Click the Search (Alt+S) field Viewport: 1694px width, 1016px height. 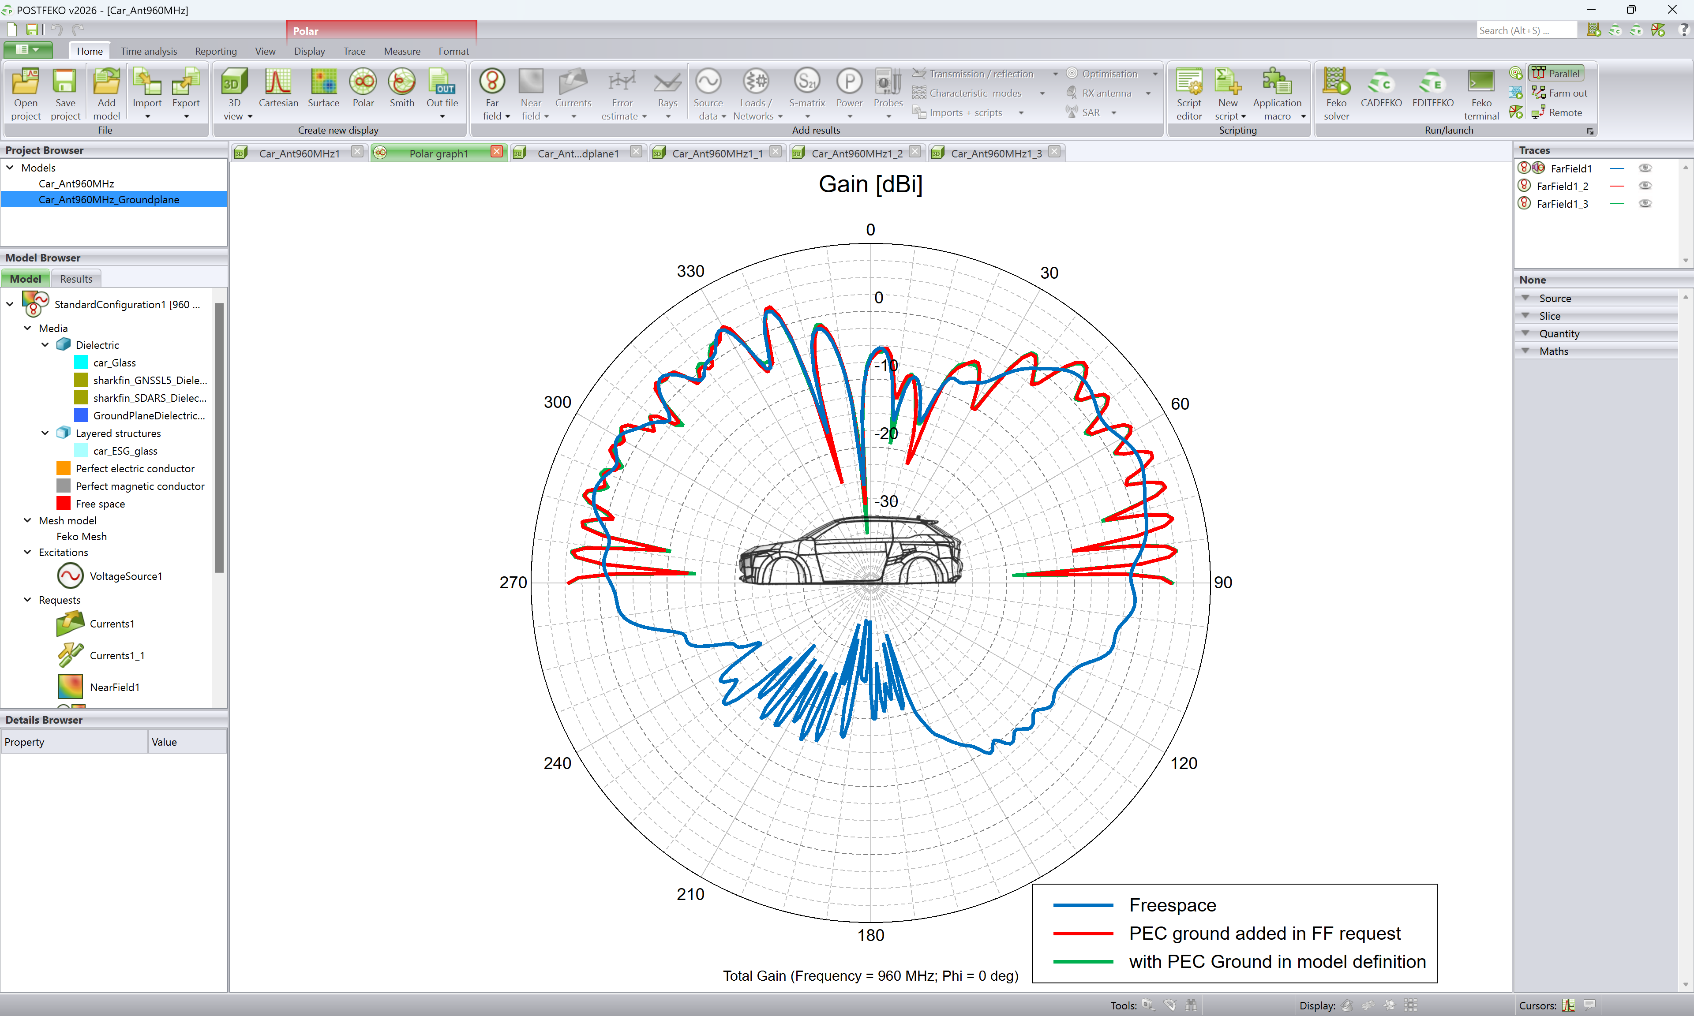click(x=1526, y=30)
